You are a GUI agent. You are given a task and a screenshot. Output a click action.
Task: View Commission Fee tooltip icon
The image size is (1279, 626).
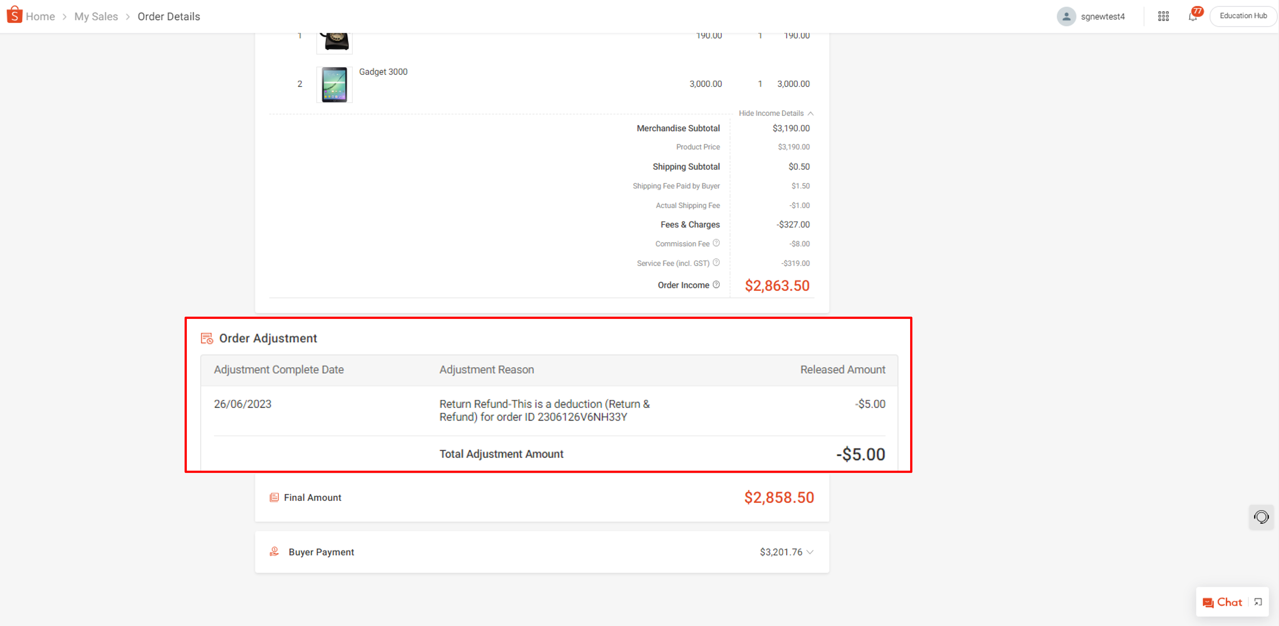coord(716,243)
